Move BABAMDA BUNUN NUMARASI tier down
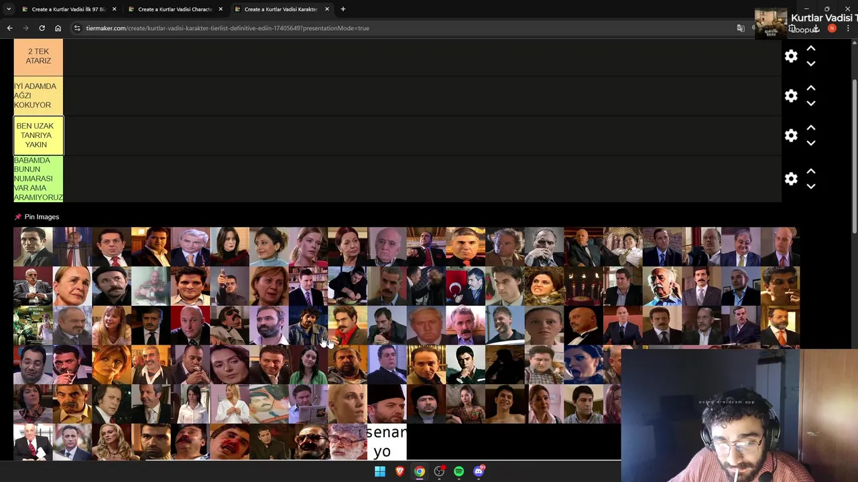This screenshot has height=482, width=858. [x=811, y=186]
